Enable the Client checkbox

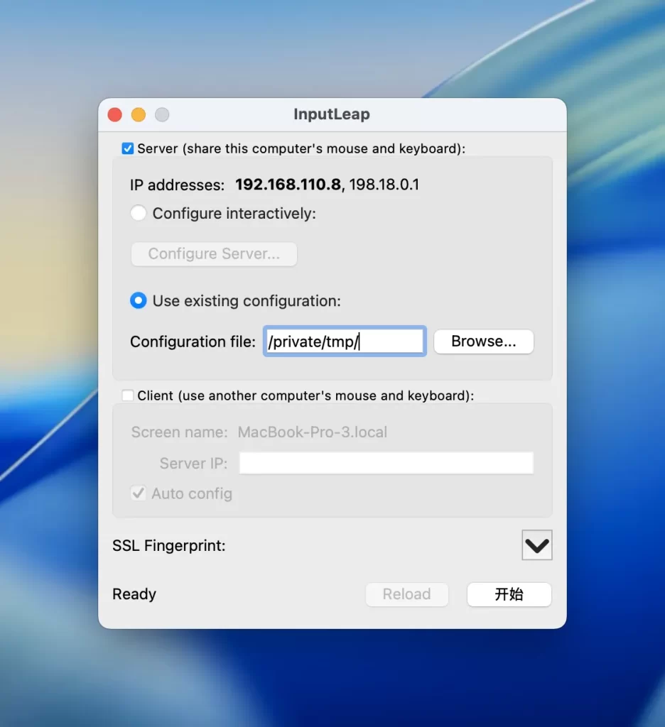(128, 395)
